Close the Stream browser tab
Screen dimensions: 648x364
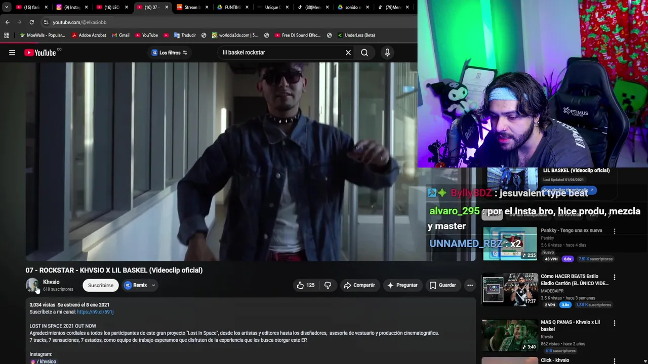207,8
